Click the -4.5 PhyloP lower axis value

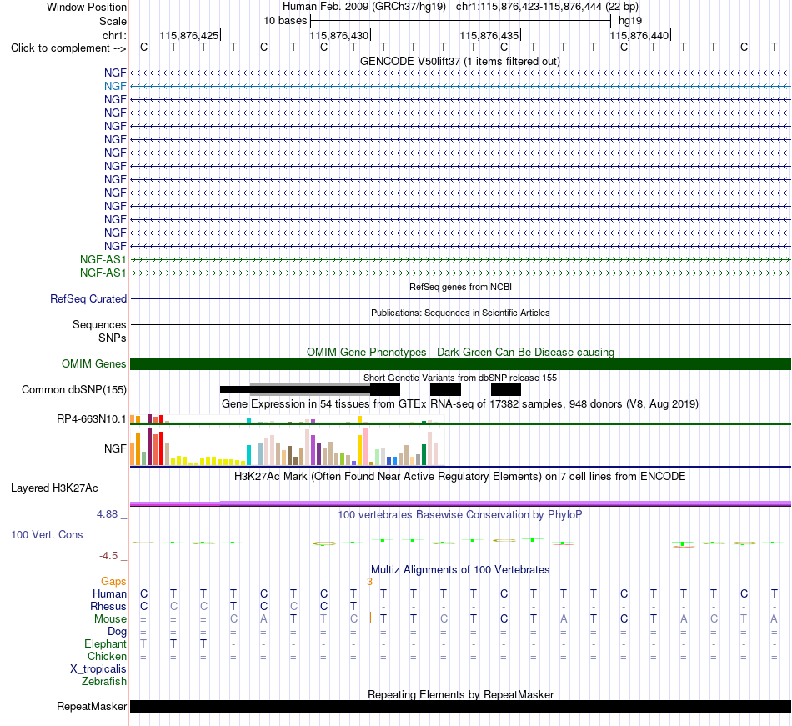coord(108,556)
